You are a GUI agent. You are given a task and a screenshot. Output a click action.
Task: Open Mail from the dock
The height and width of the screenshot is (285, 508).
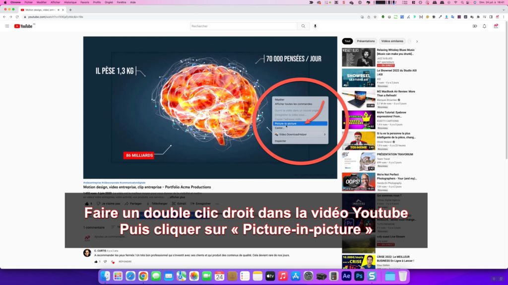coord(169,276)
